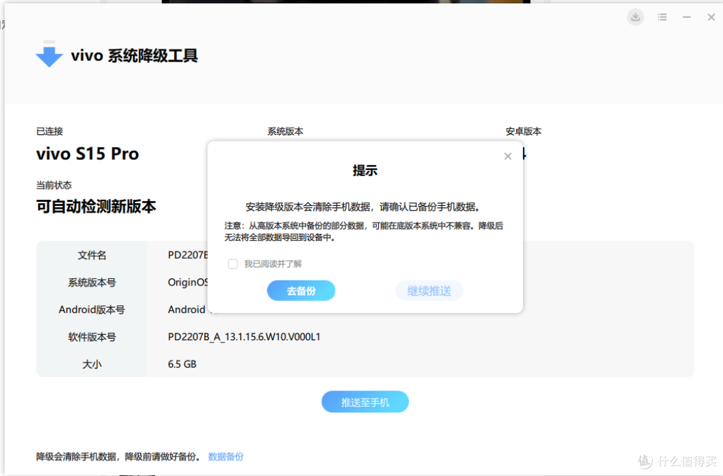Select the vivo S15 Pro device name
This screenshot has width=723, height=476.
(x=88, y=154)
